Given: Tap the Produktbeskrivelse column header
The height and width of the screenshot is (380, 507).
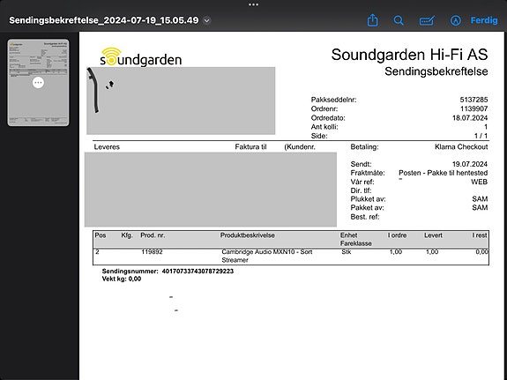Looking at the screenshot, I should [248, 235].
